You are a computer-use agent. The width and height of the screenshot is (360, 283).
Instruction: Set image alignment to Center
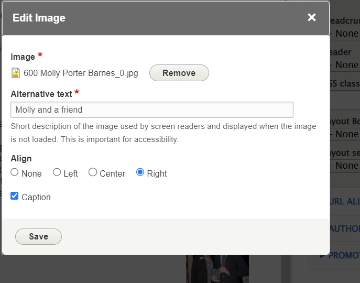[93, 172]
